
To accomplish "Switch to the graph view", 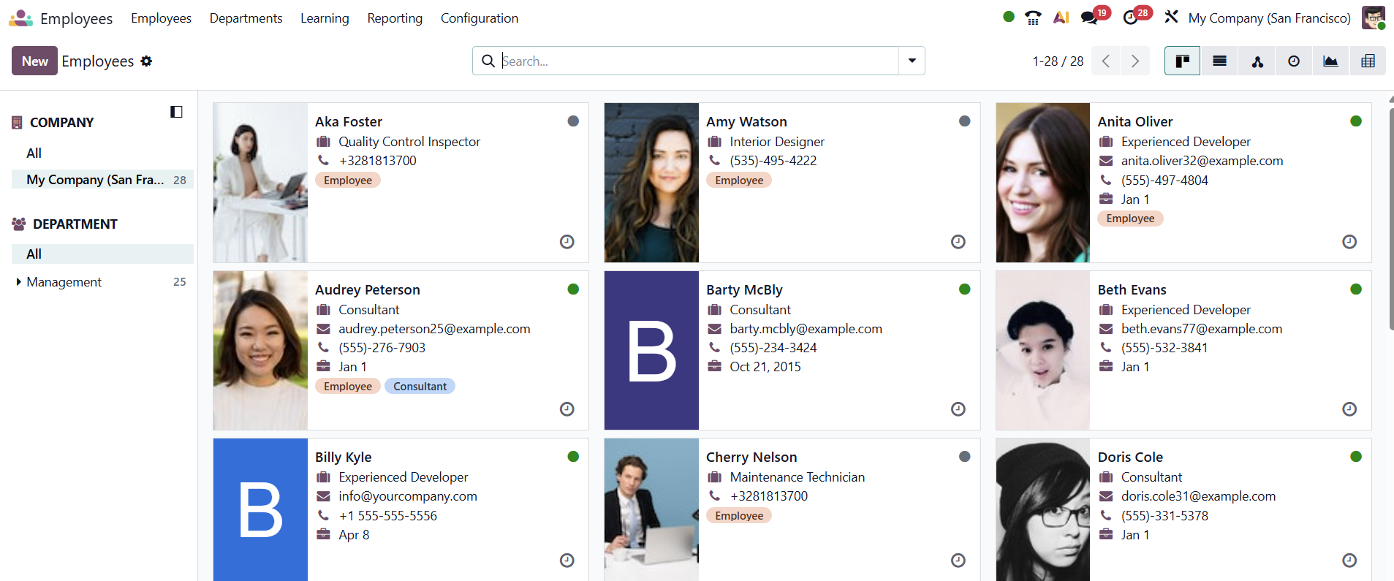I will point(1330,61).
